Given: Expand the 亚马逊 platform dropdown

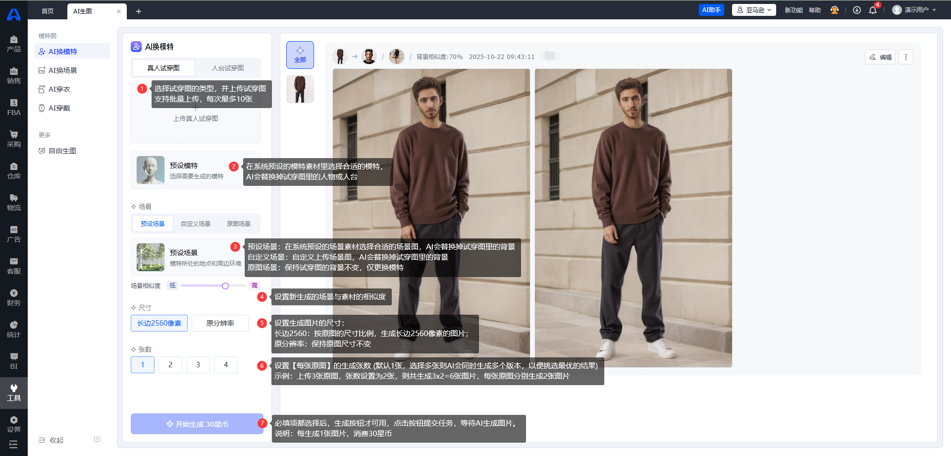Looking at the screenshot, I should point(753,10).
